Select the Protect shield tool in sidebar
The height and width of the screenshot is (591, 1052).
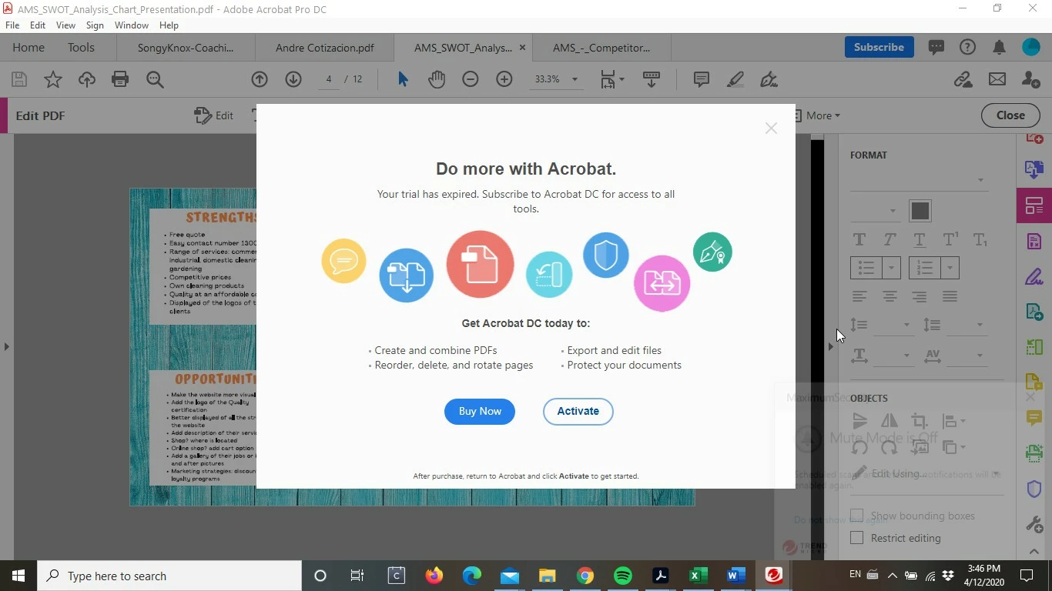click(x=1034, y=489)
